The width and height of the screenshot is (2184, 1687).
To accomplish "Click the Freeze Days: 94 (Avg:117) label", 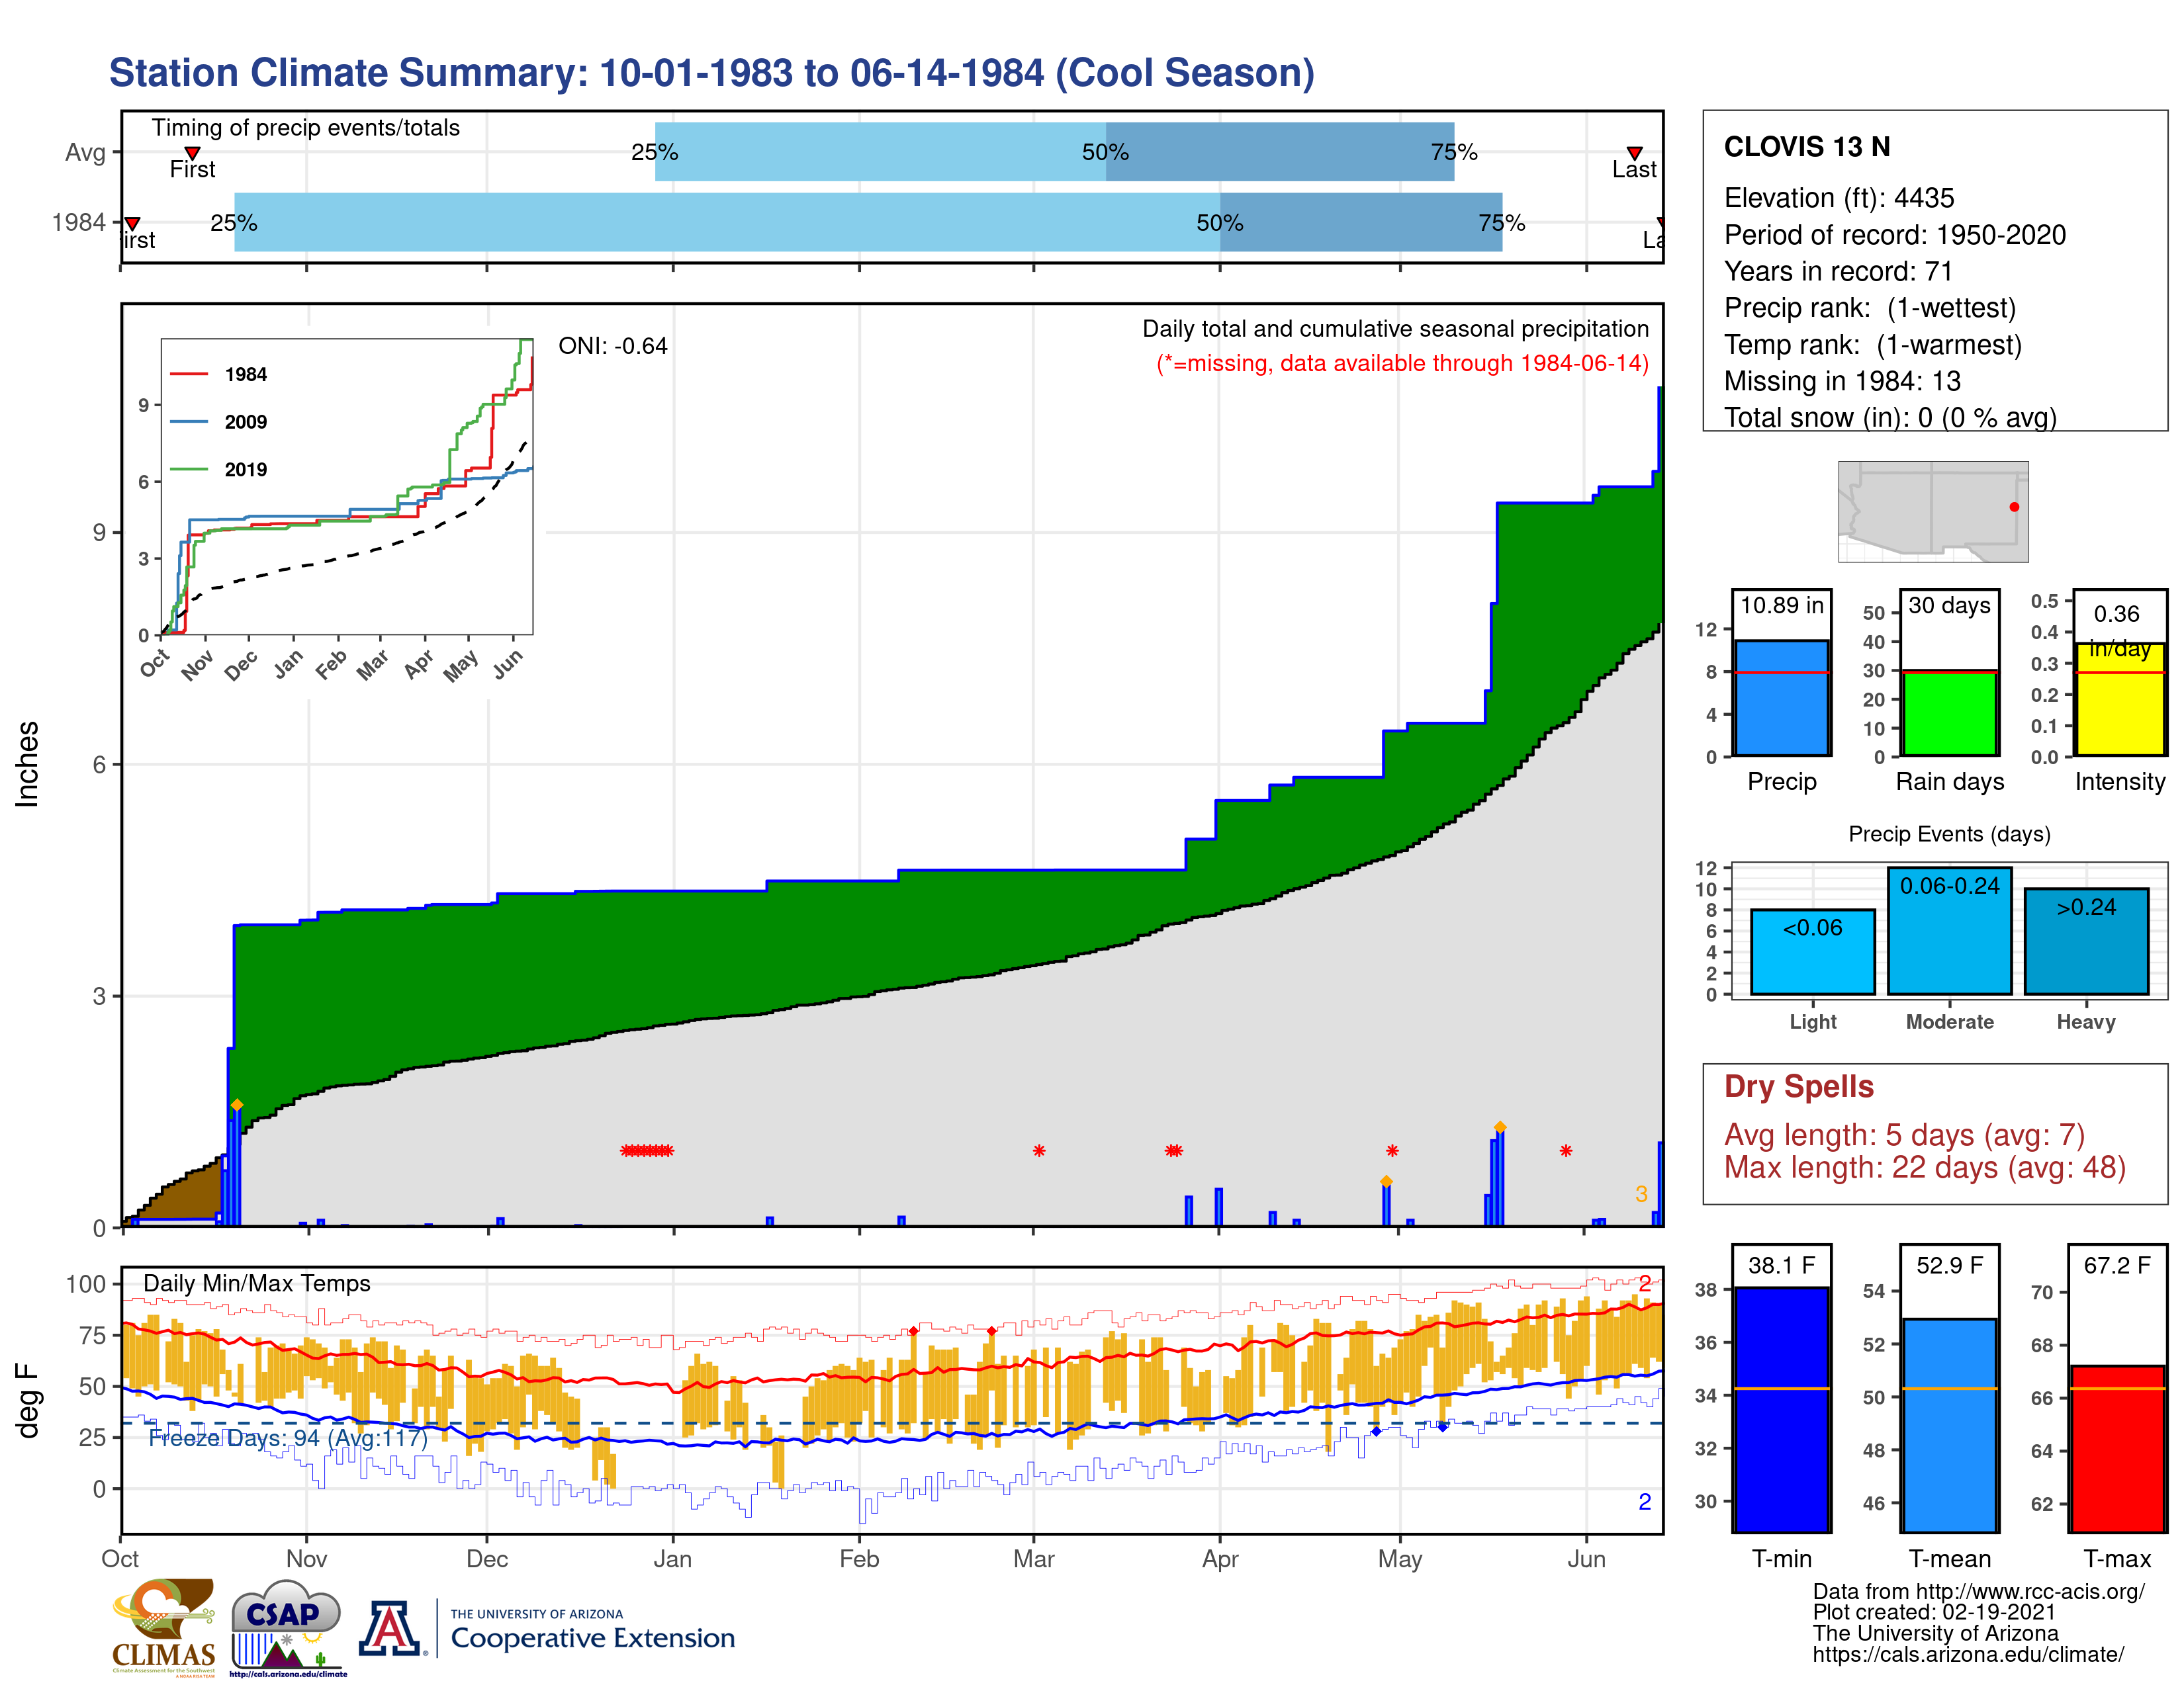I will 288,1438.
